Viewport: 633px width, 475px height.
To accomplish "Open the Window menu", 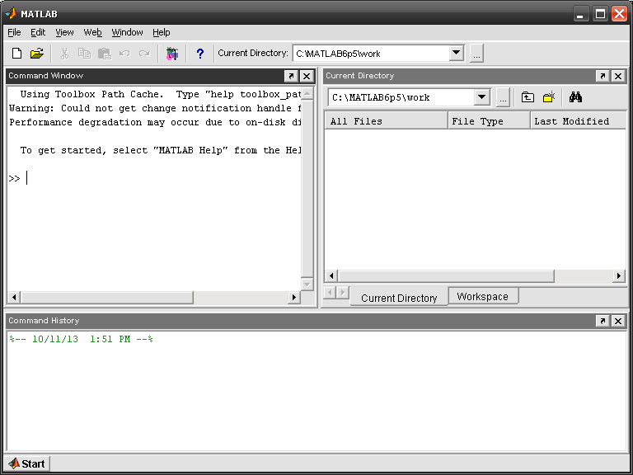I will click(127, 32).
